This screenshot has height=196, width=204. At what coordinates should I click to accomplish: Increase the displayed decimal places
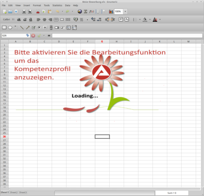coord(93,20)
